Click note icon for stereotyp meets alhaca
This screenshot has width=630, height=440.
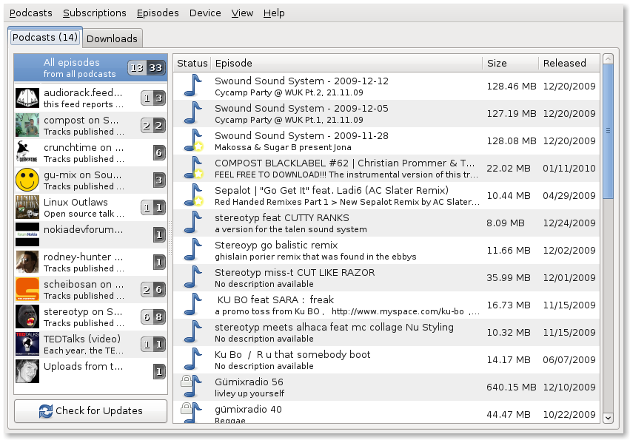(x=193, y=332)
